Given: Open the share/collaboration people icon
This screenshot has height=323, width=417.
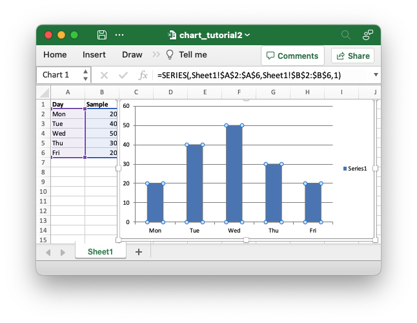Looking at the screenshot, I should [x=367, y=35].
